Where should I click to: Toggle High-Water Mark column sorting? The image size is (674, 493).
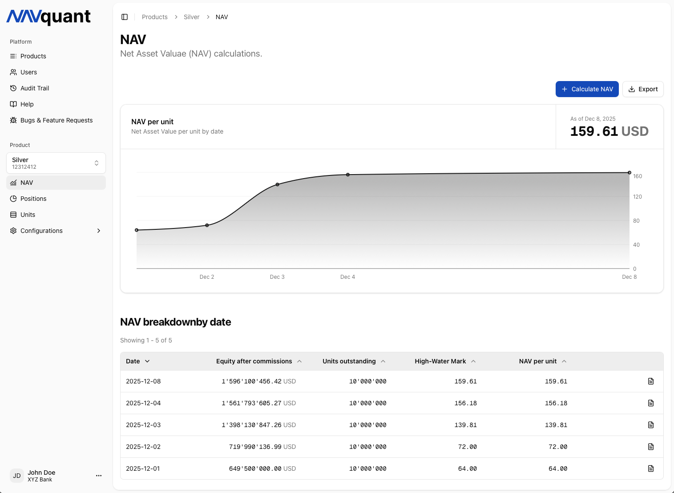coord(473,361)
